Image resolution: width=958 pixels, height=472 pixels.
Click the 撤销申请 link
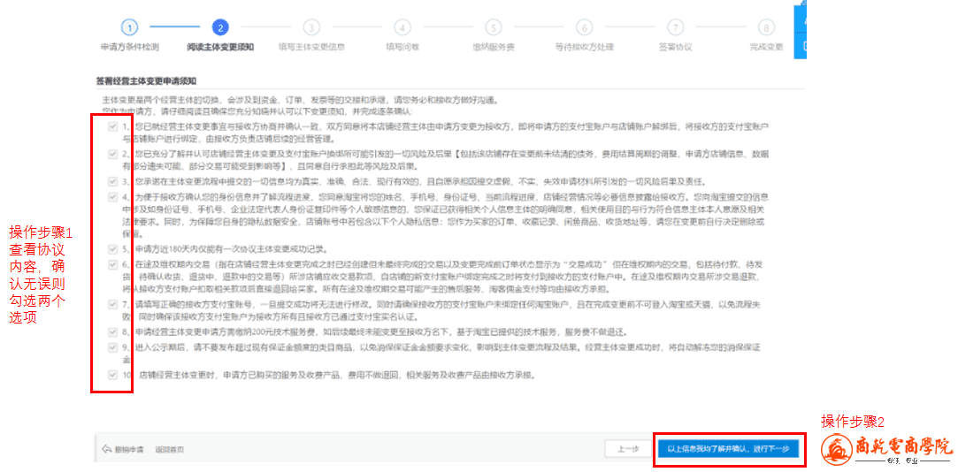coord(129,449)
